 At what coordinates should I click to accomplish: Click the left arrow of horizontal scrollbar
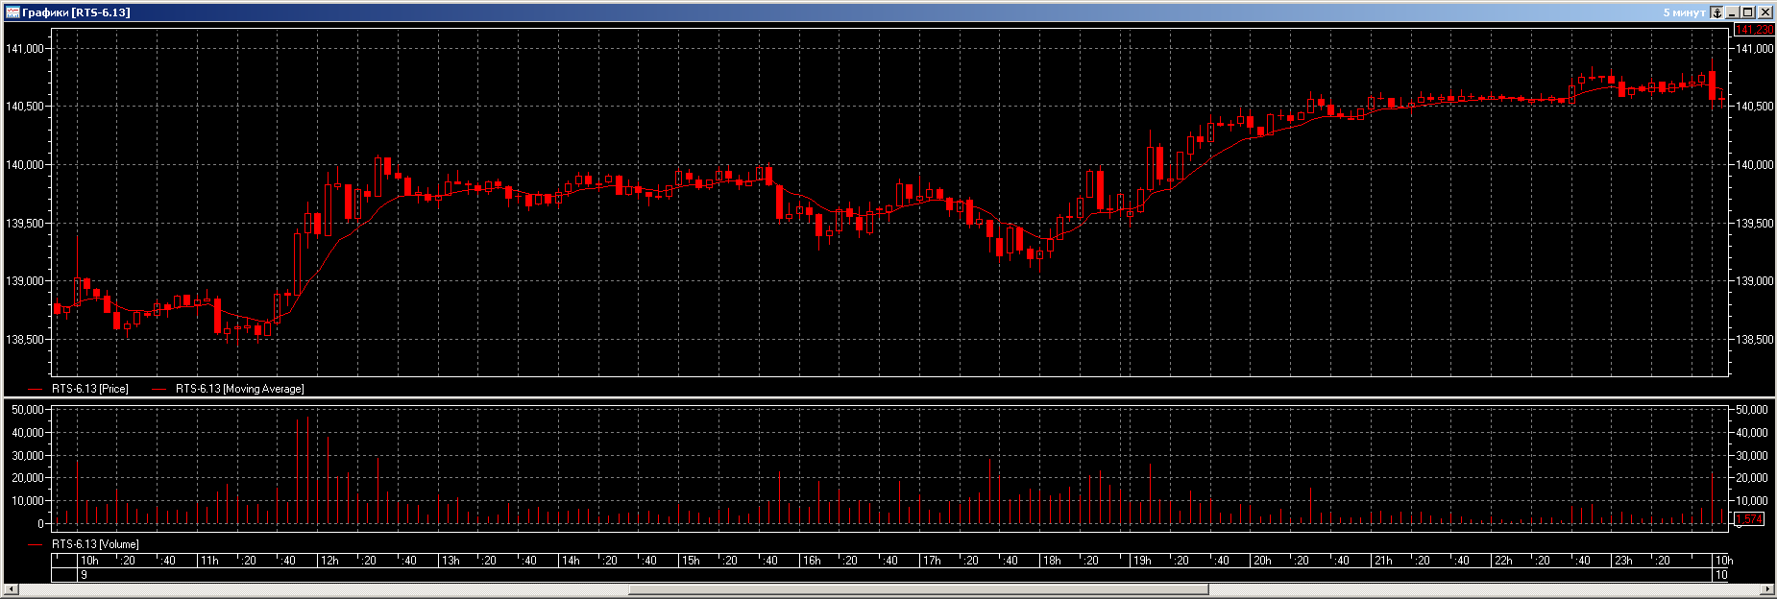pyautogui.click(x=12, y=588)
